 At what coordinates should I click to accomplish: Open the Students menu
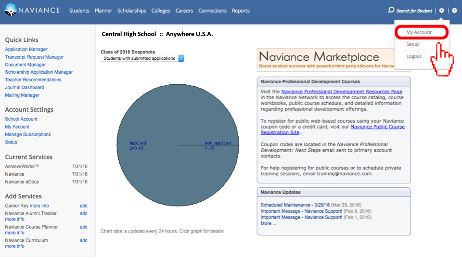(79, 11)
